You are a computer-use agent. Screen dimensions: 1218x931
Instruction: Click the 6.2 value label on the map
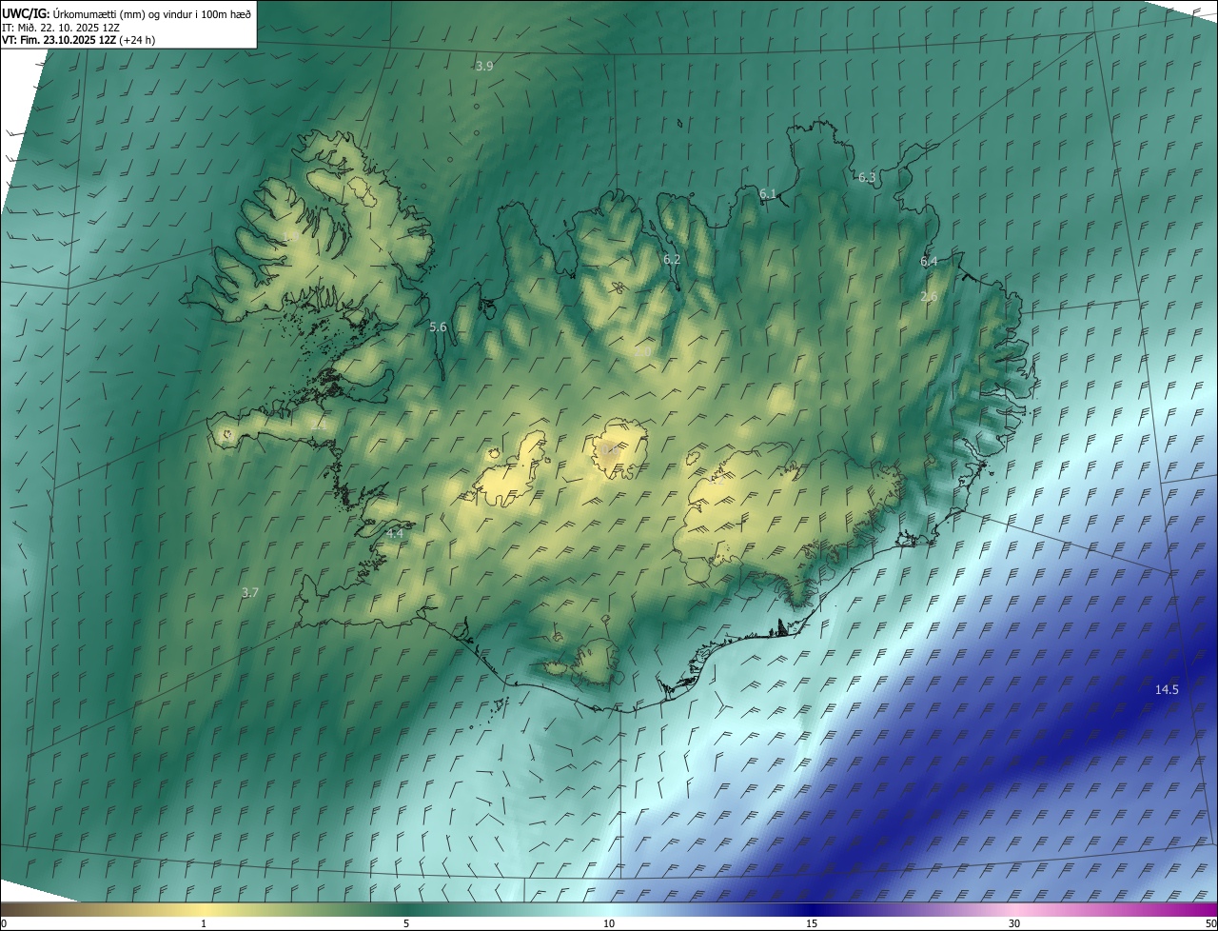[672, 260]
